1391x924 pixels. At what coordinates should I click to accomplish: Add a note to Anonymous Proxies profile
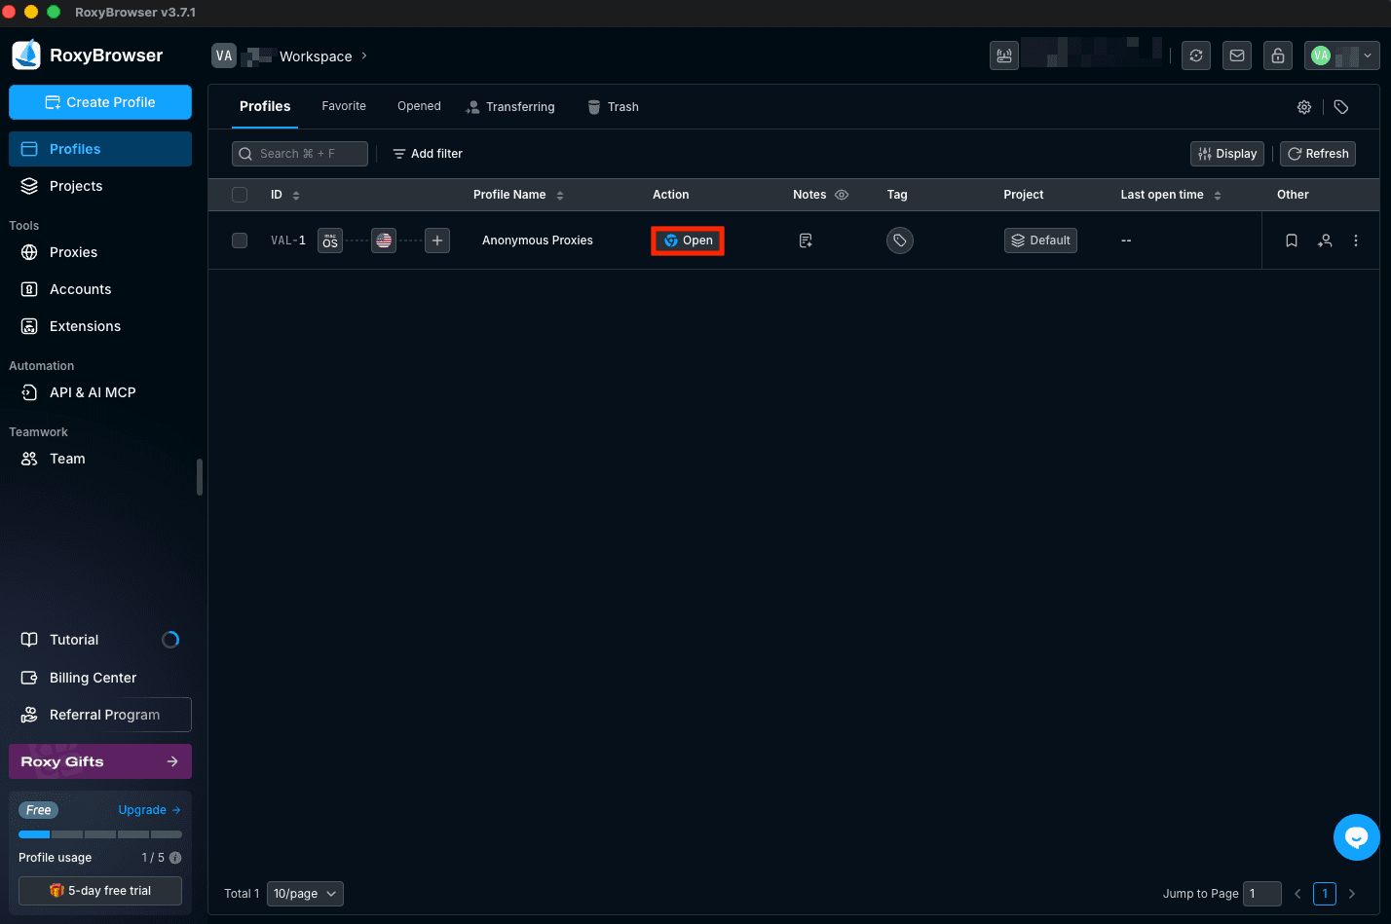coord(806,240)
